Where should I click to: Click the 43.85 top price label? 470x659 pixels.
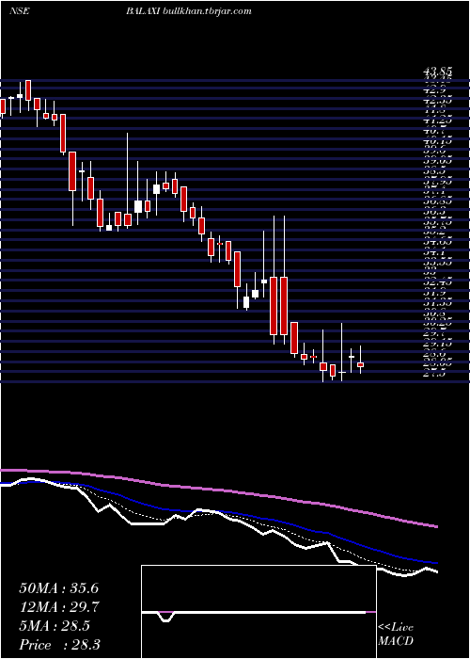pyautogui.click(x=437, y=73)
